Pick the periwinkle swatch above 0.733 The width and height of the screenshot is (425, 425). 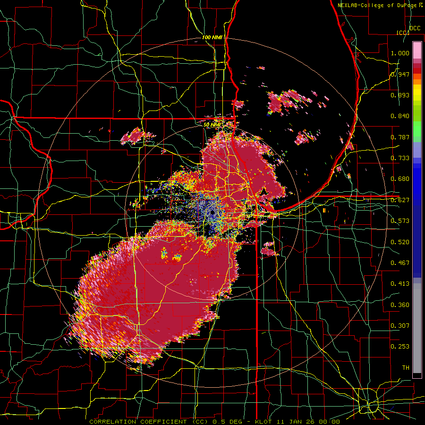click(417, 150)
